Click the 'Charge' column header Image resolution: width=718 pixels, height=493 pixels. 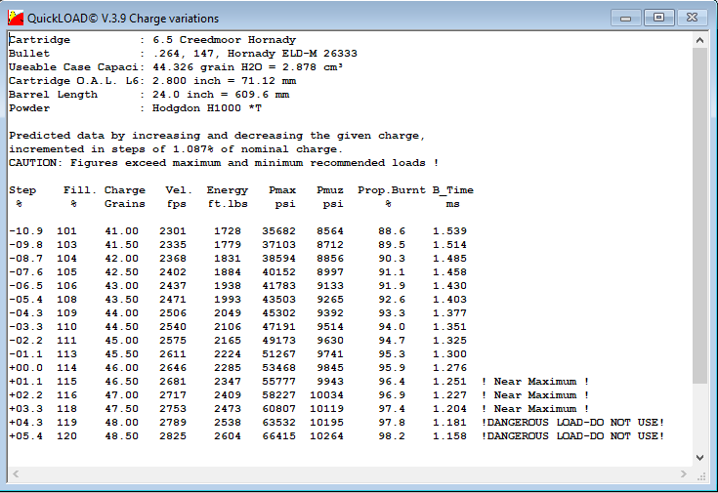[x=125, y=190]
